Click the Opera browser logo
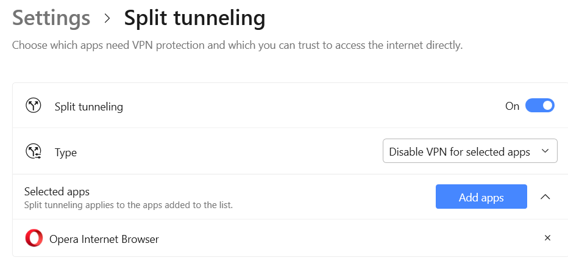This screenshot has height=260, width=568. (x=34, y=239)
